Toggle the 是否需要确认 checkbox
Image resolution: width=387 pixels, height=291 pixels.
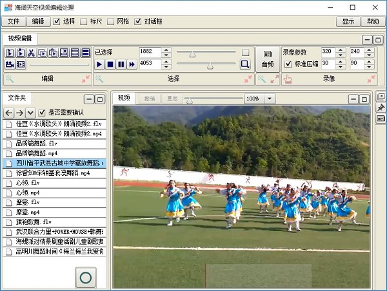click(x=42, y=113)
